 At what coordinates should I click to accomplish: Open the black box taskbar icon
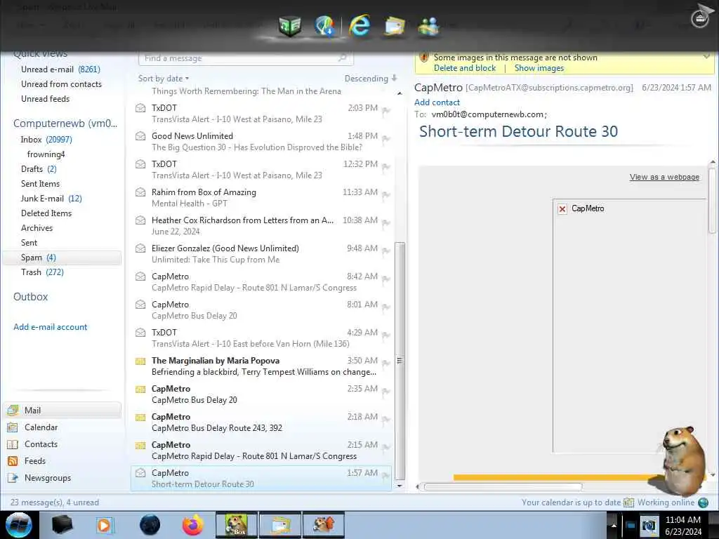(62, 525)
